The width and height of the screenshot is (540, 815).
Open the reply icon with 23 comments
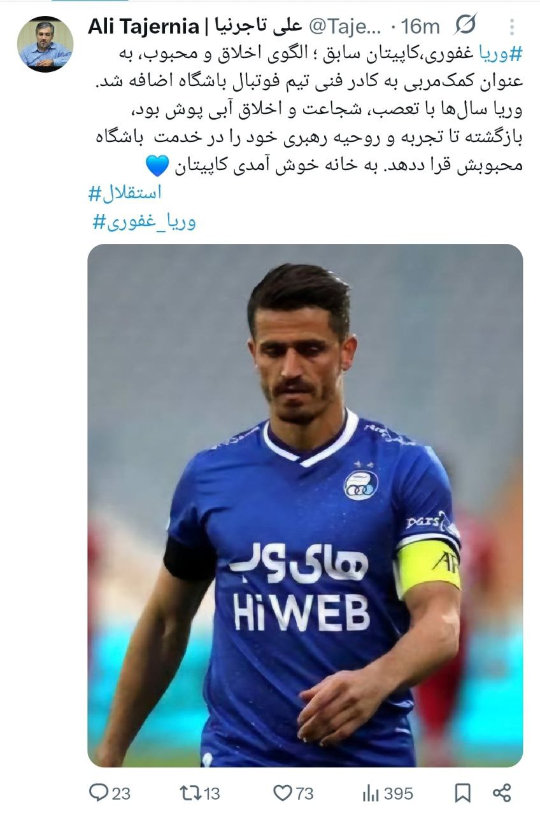[99, 792]
